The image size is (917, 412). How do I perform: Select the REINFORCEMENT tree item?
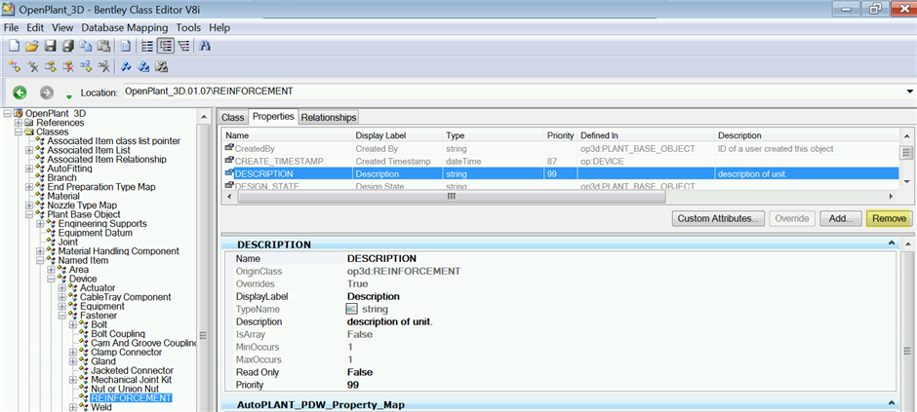click(x=131, y=398)
